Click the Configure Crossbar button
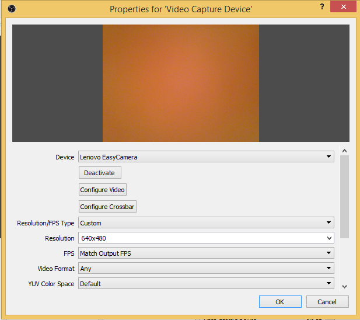This screenshot has width=360, height=320. [x=107, y=207]
